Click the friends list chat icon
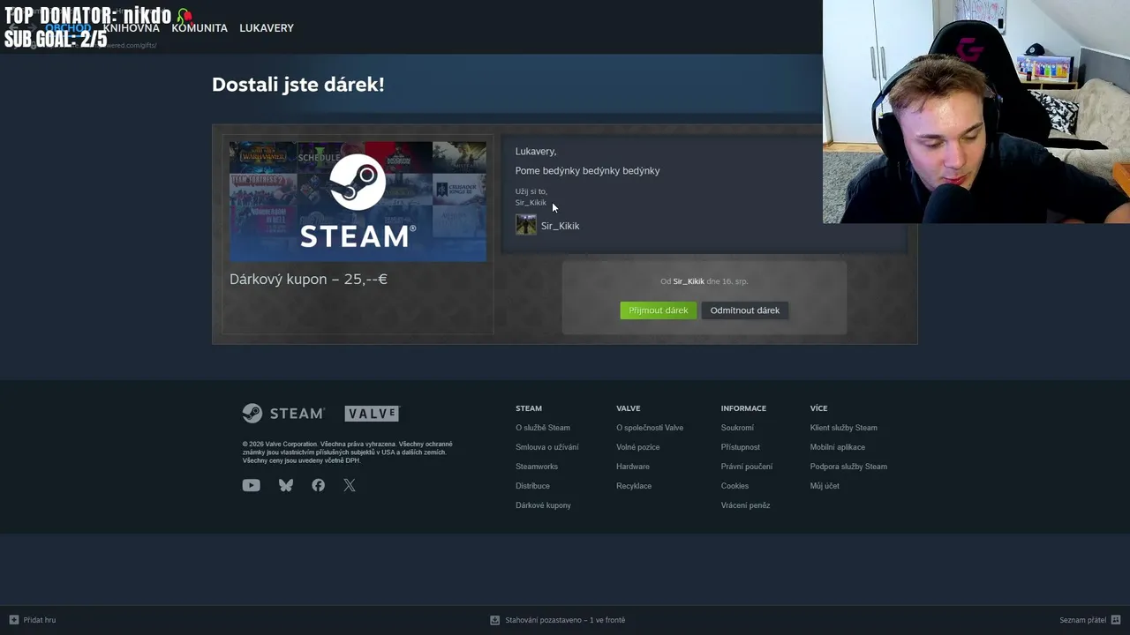Viewport: 1130px width, 635px height. 1116,620
